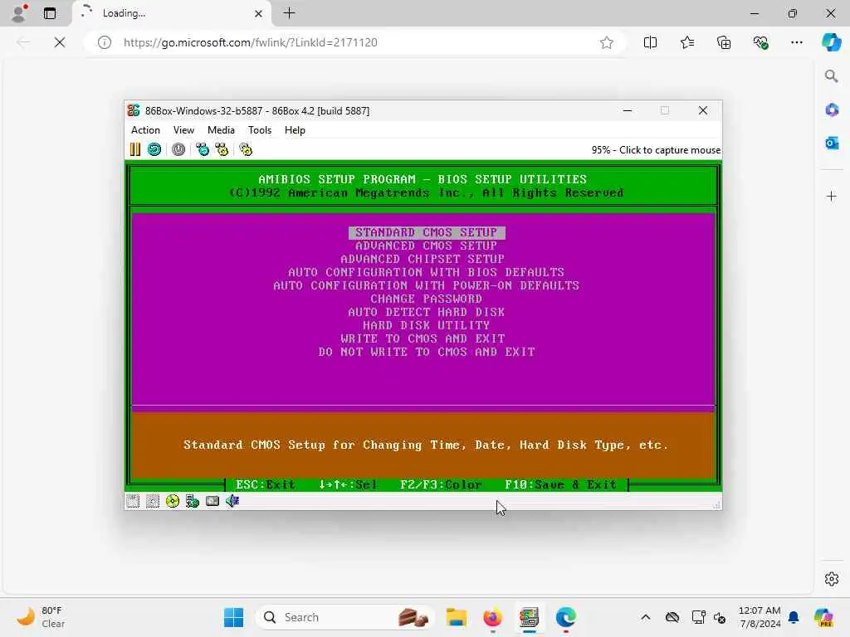This screenshot has width=850, height=637.
Task: Select the Loading... browser tab
Action: [173, 13]
